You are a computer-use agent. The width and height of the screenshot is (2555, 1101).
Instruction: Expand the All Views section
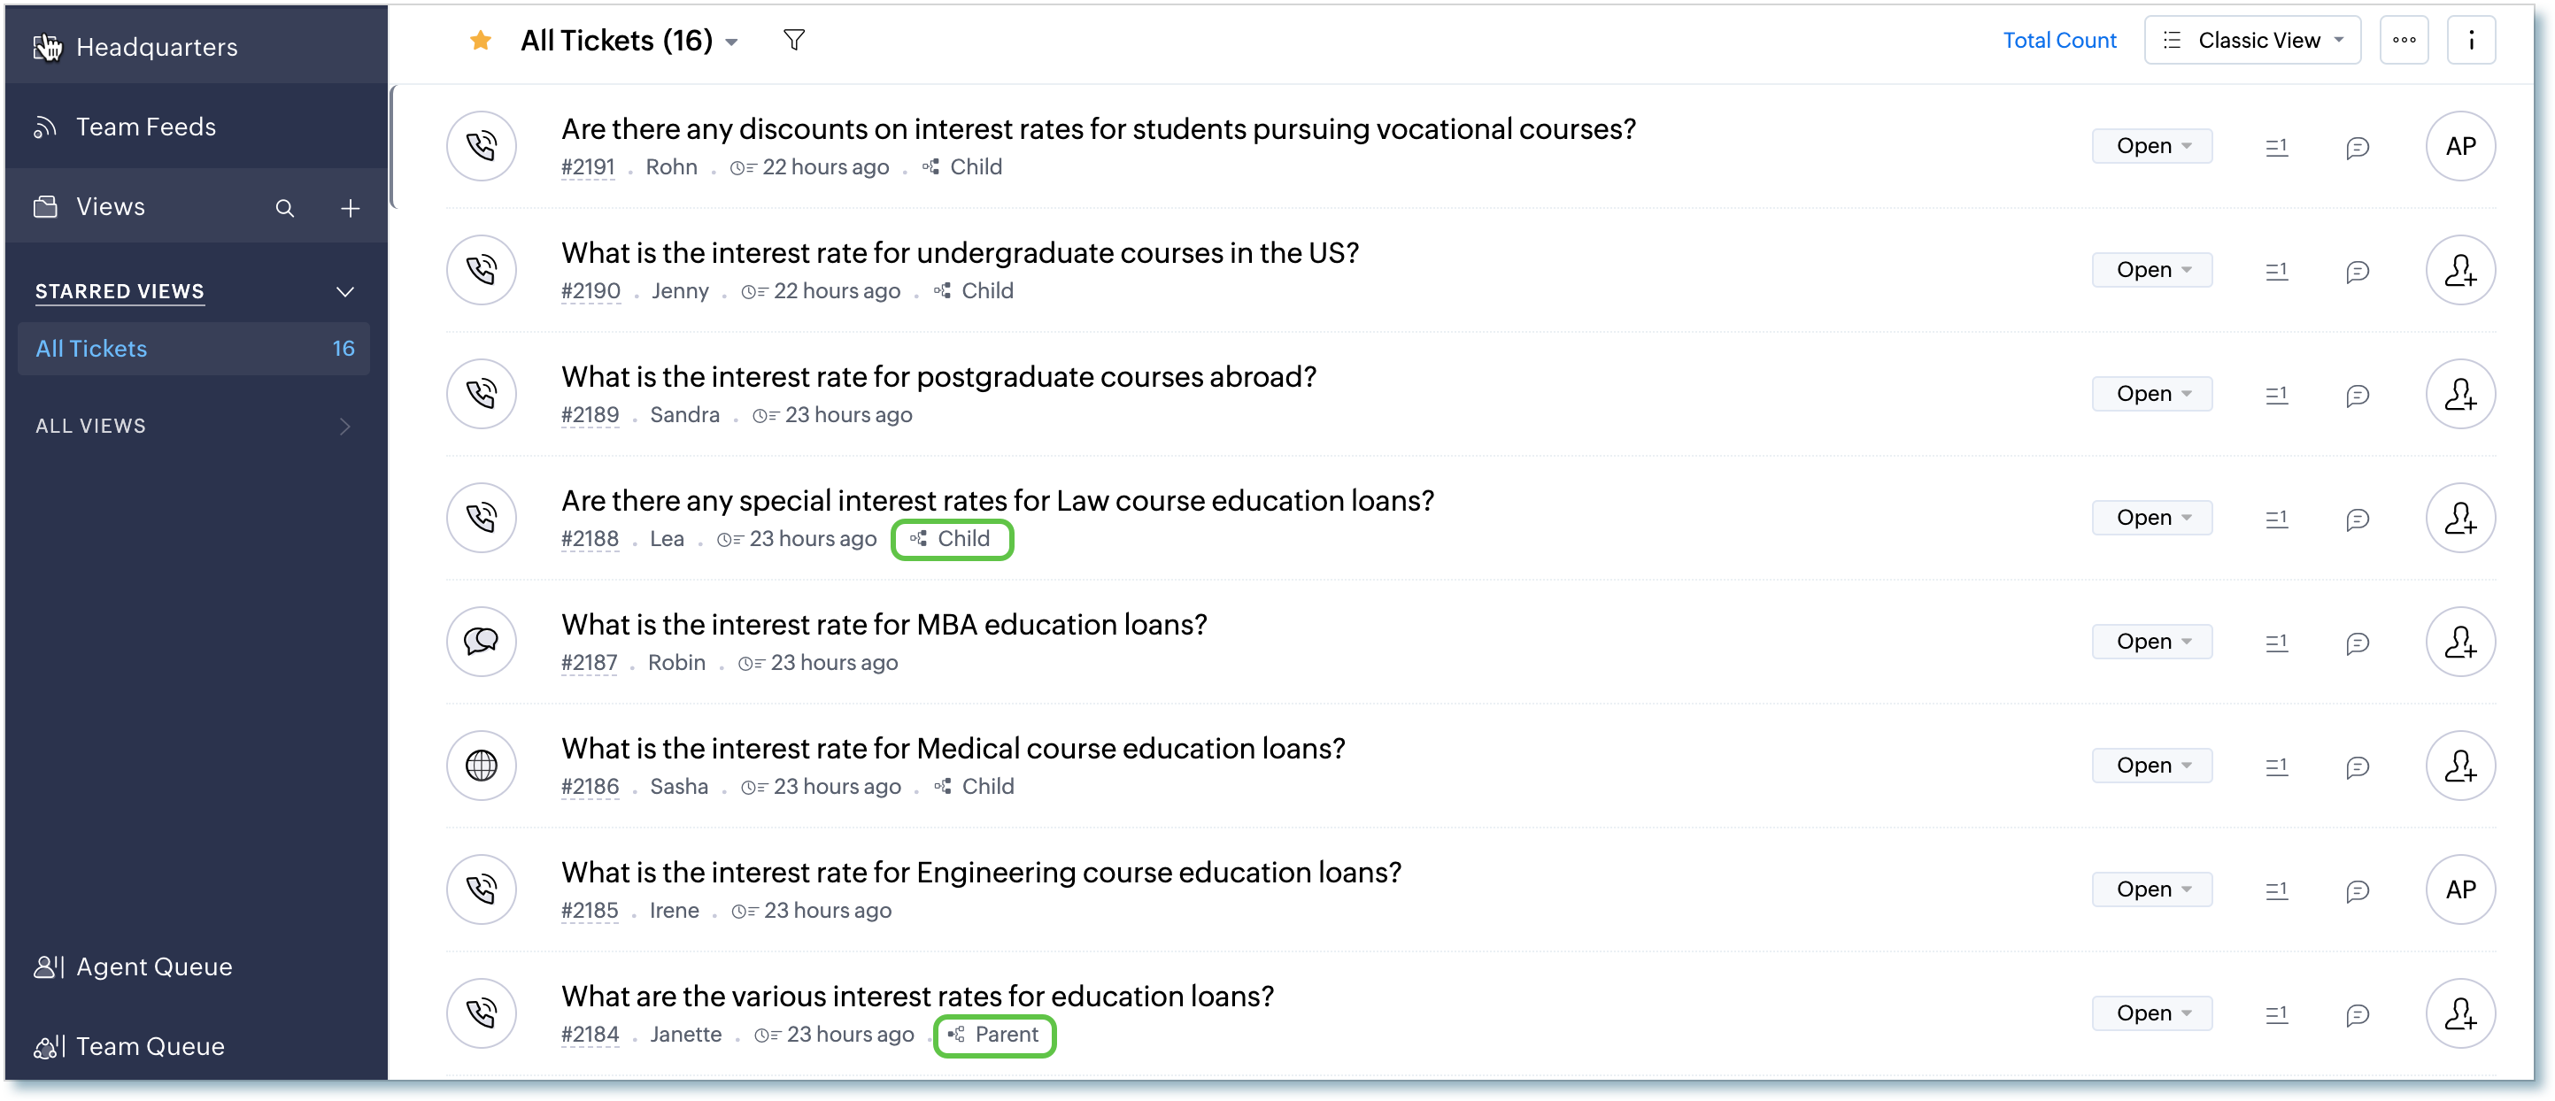[345, 427]
